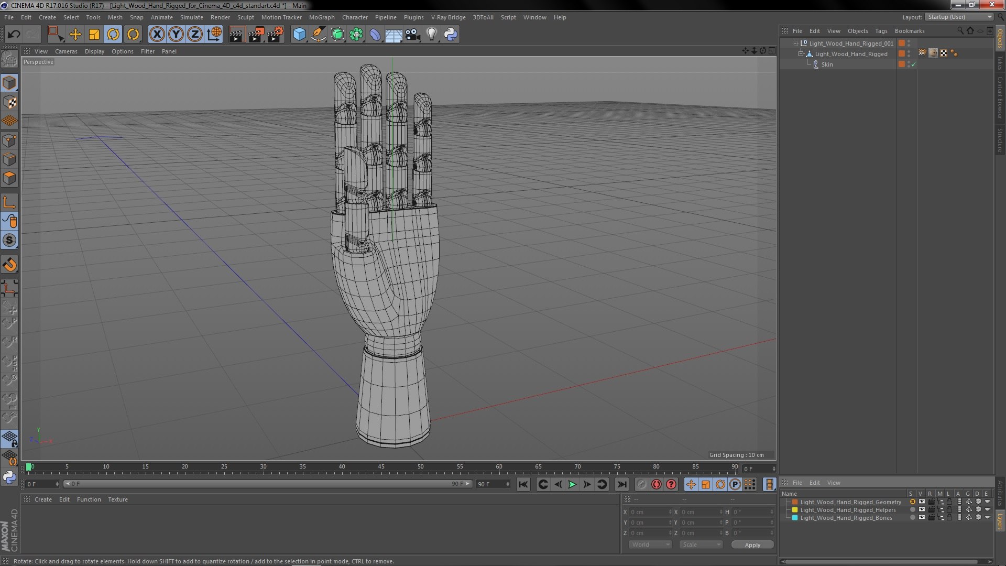Toggle Skin enabled checkmark
The height and width of the screenshot is (566, 1006).
coord(914,64)
